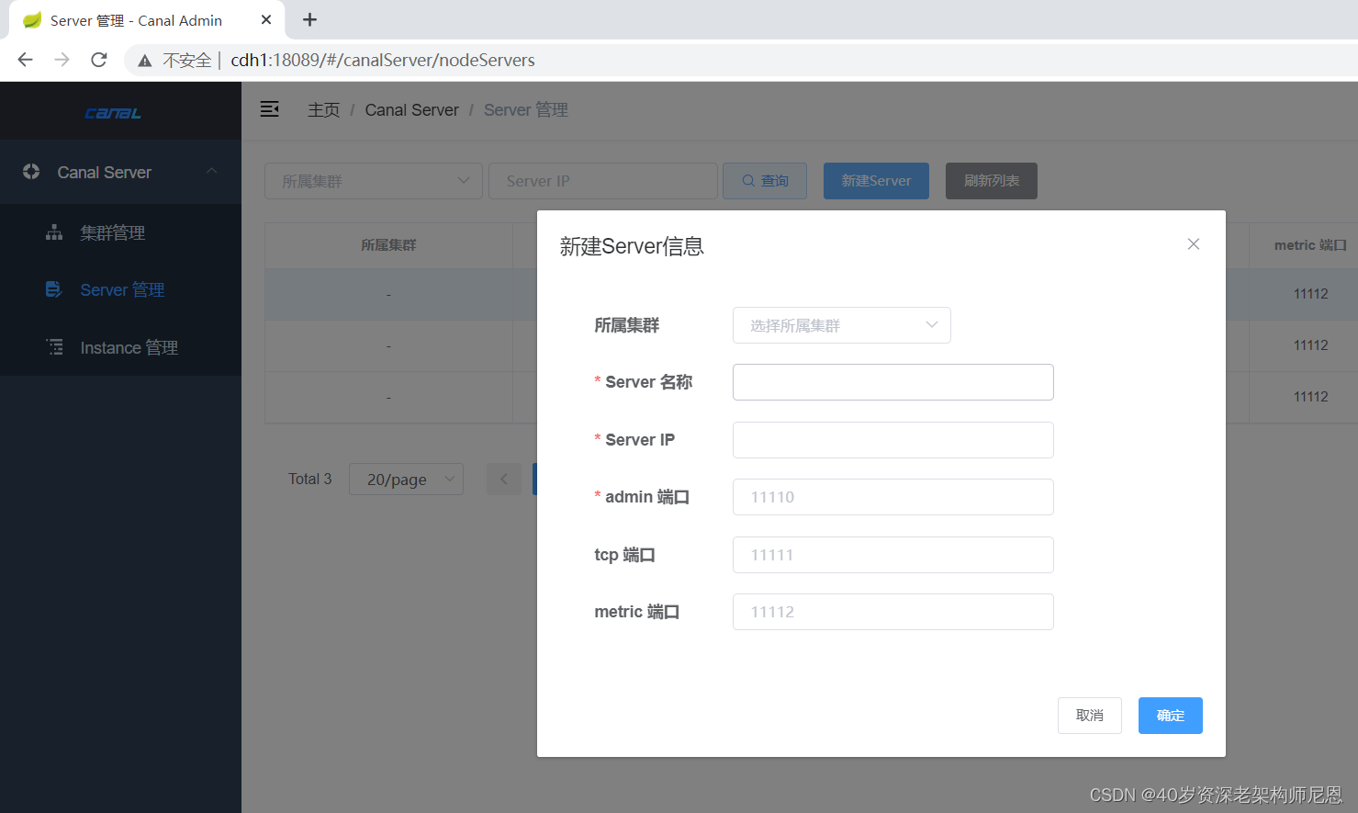Open a new browser tab with plus

pos(310,19)
